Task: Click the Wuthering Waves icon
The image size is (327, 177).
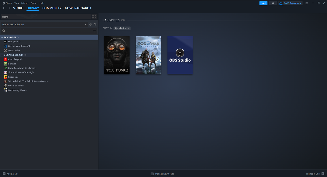Action: (x=6, y=90)
